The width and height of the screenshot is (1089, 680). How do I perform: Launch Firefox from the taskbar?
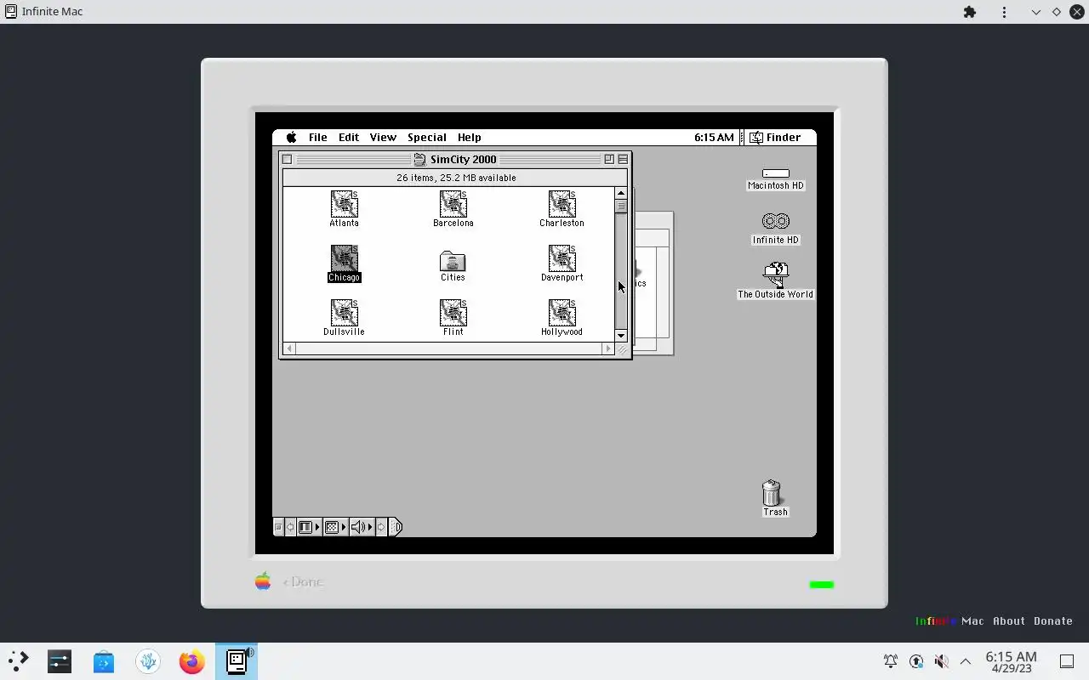coord(192,661)
